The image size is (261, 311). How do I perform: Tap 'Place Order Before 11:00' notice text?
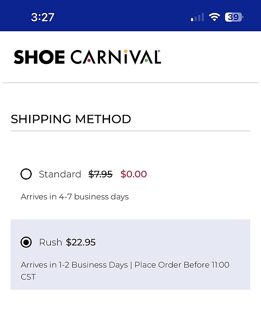(x=182, y=265)
